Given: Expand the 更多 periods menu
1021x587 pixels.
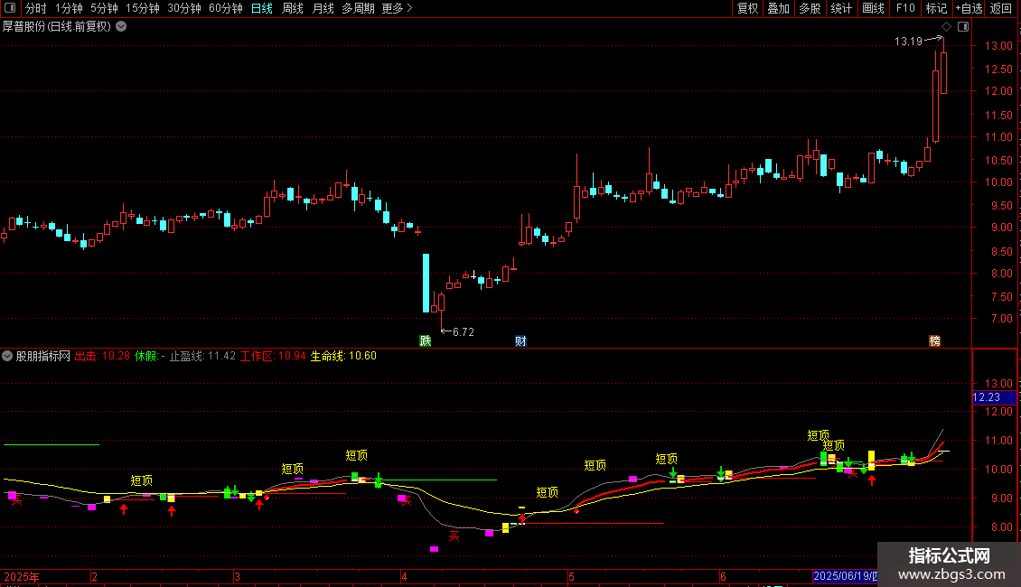Looking at the screenshot, I should click(x=397, y=8).
